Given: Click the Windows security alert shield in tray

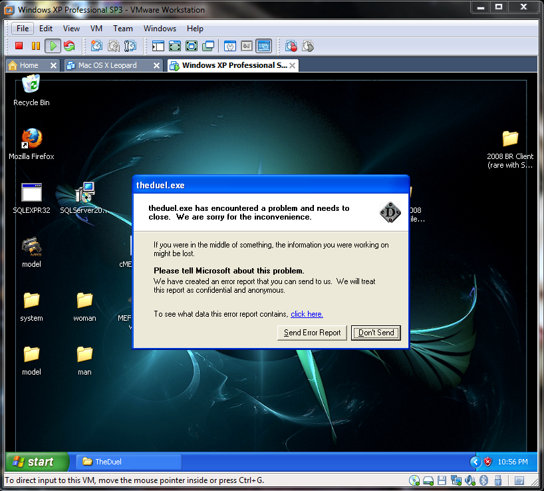Looking at the screenshot, I should tap(487, 462).
